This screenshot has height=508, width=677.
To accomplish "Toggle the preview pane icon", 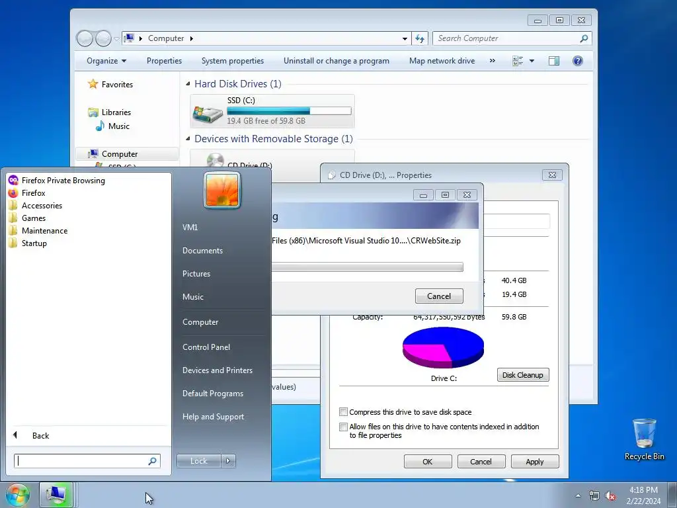I will 554,61.
